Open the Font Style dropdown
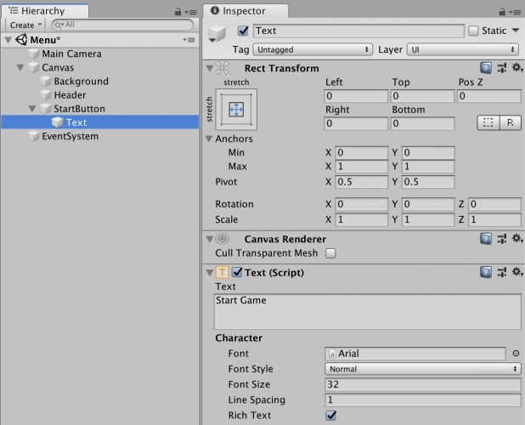The image size is (525, 425). pyautogui.click(x=422, y=369)
